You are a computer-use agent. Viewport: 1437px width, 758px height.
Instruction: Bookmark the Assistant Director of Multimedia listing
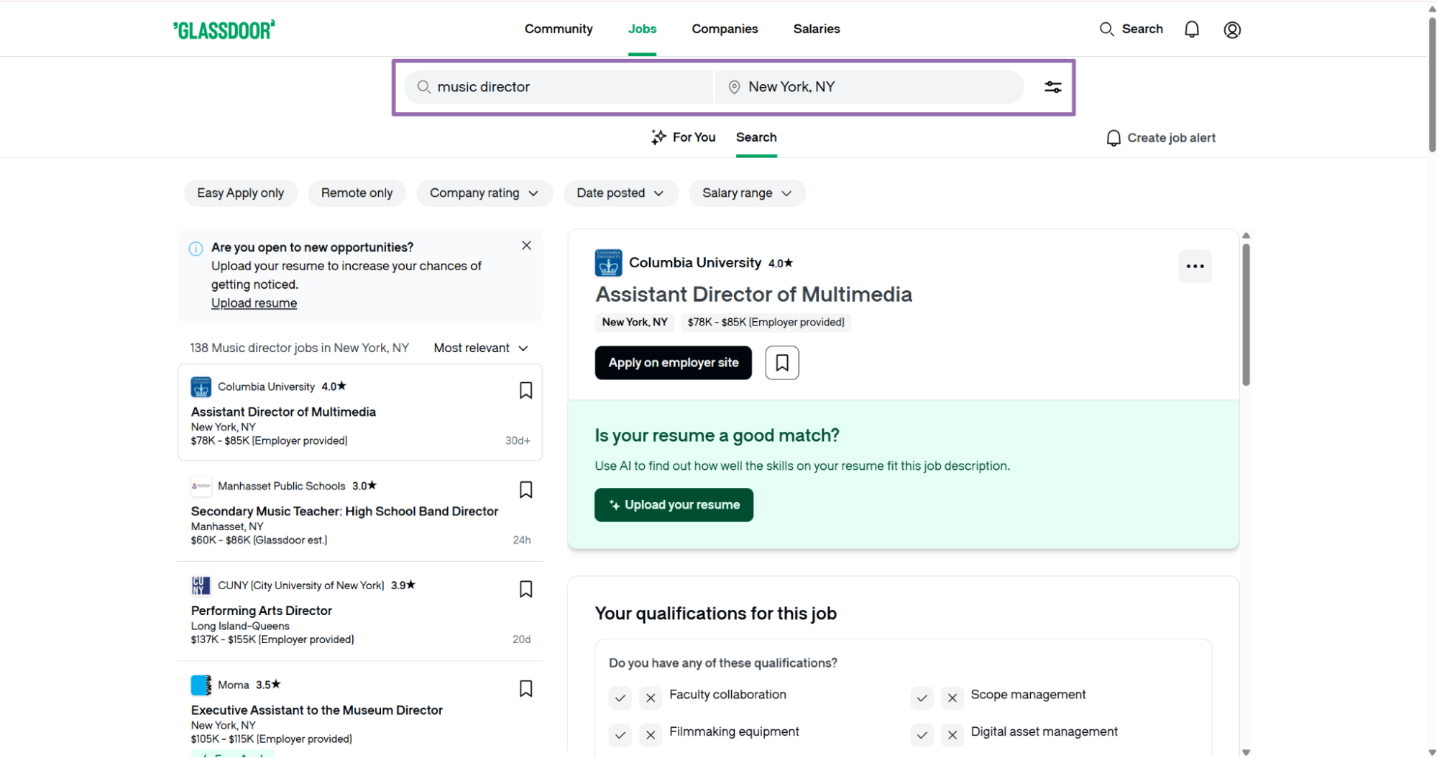tap(525, 390)
